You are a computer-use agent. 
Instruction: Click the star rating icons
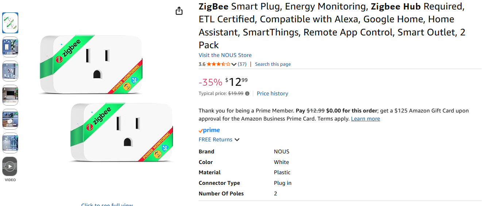coord(218,64)
